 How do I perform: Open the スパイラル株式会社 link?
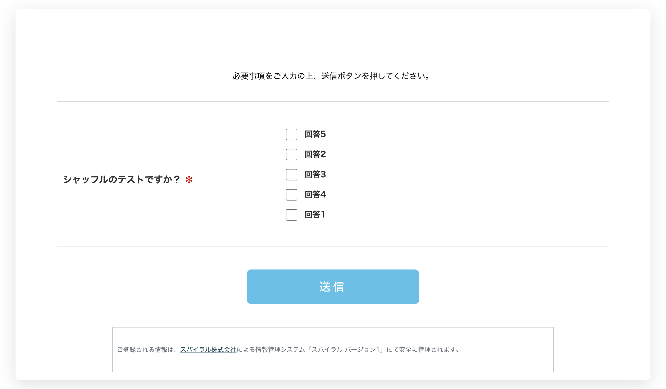pos(208,350)
